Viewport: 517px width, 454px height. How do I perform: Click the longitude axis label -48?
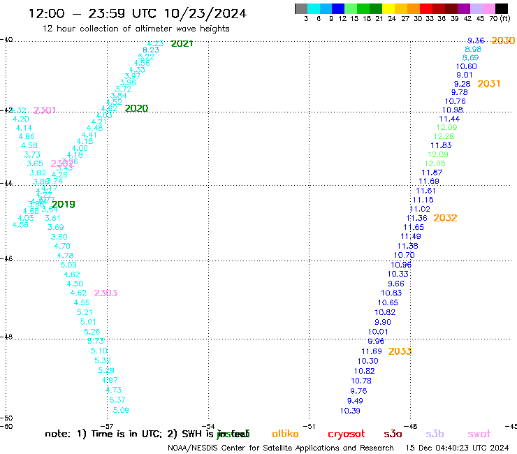pos(411,426)
